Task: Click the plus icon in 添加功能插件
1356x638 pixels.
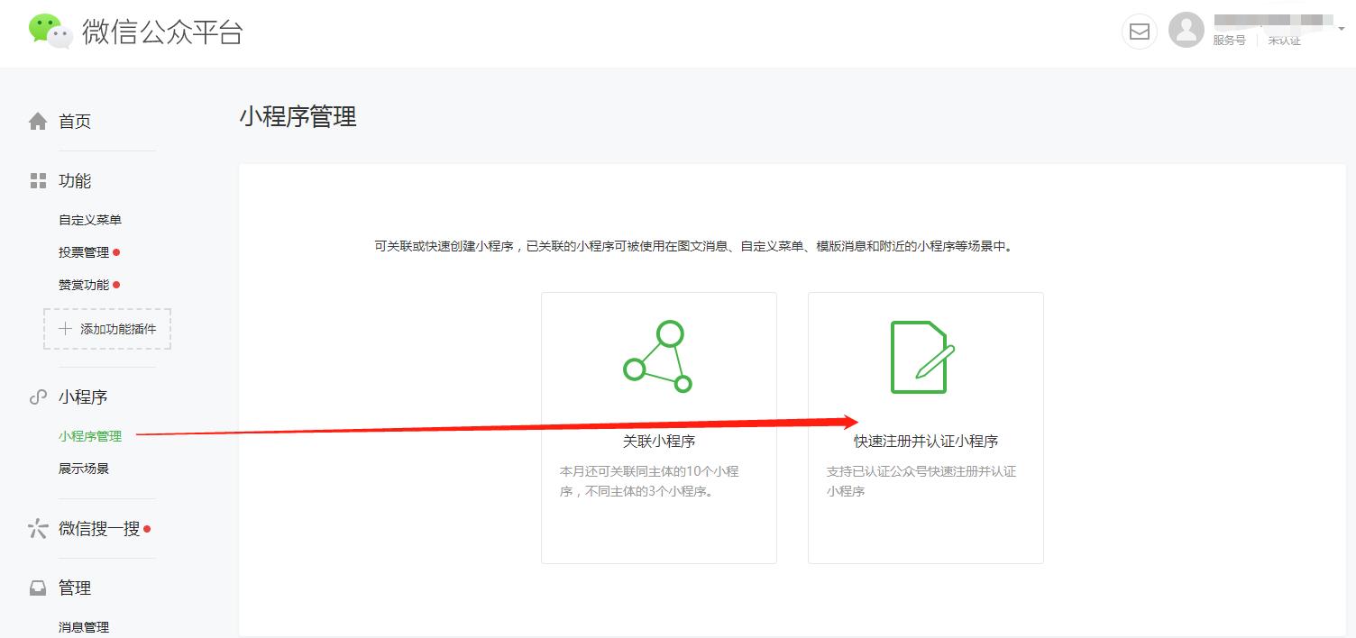Action: pyautogui.click(x=65, y=329)
